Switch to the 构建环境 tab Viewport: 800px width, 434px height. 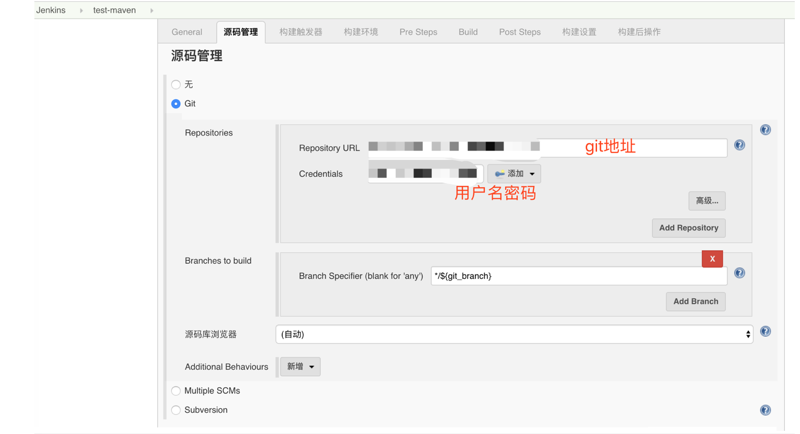361,32
